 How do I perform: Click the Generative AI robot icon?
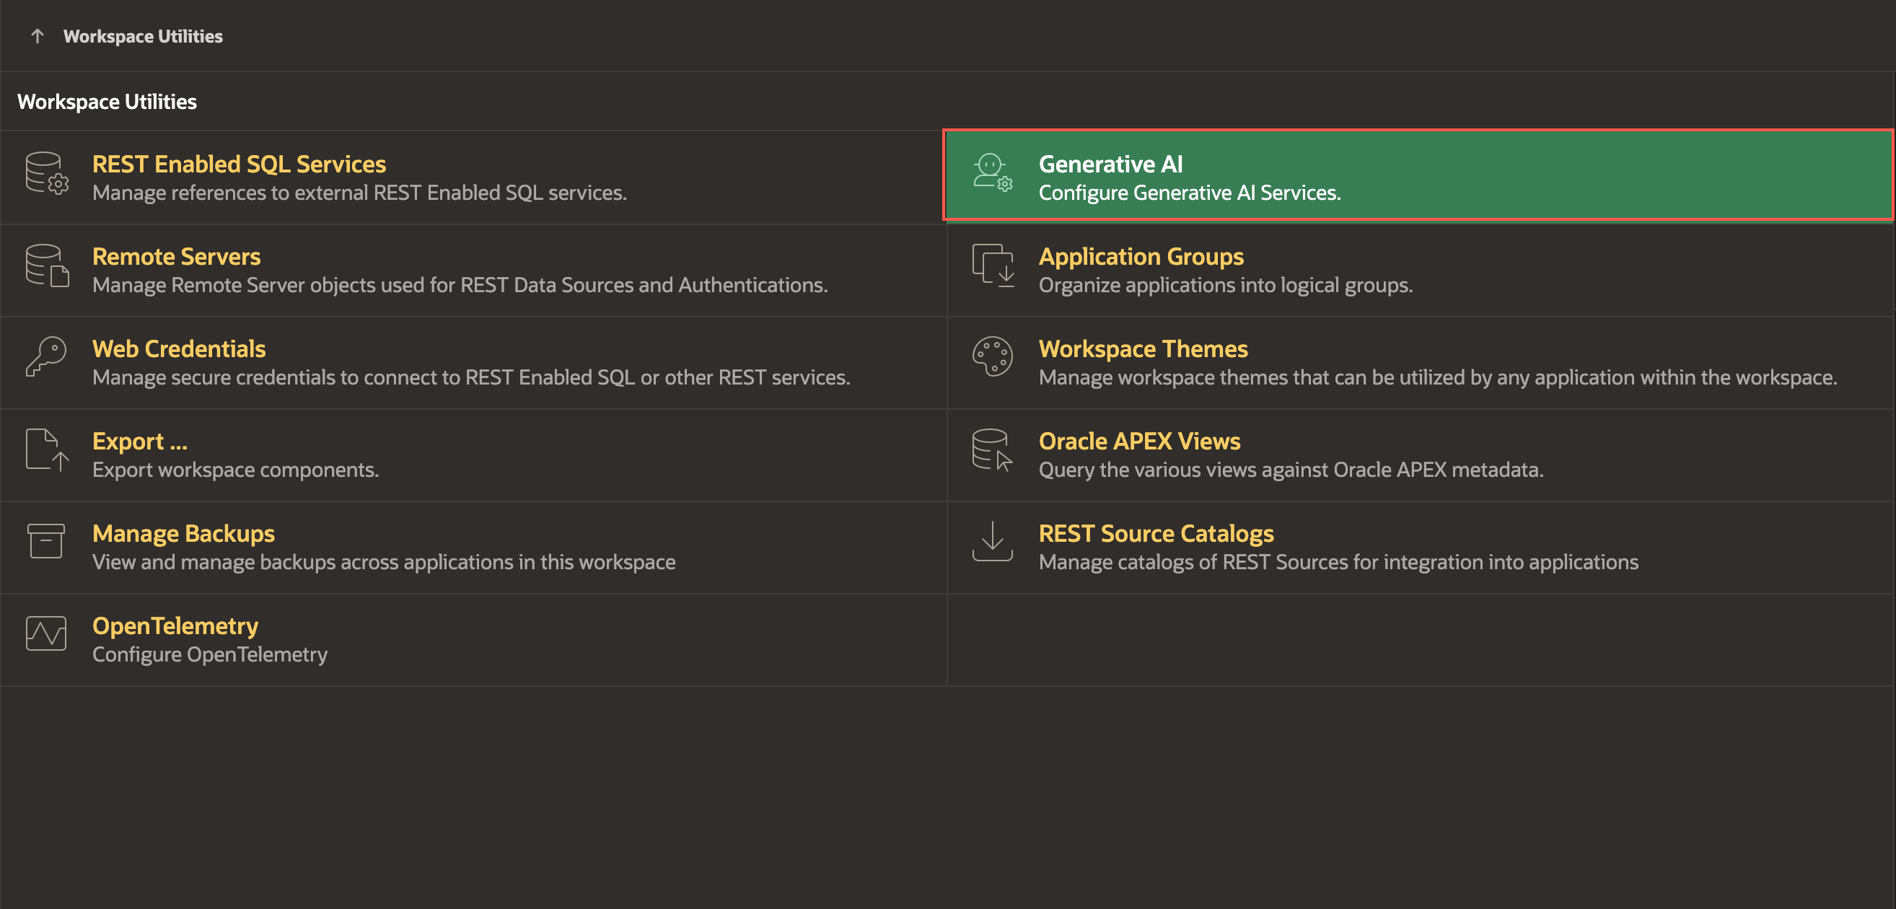point(993,174)
